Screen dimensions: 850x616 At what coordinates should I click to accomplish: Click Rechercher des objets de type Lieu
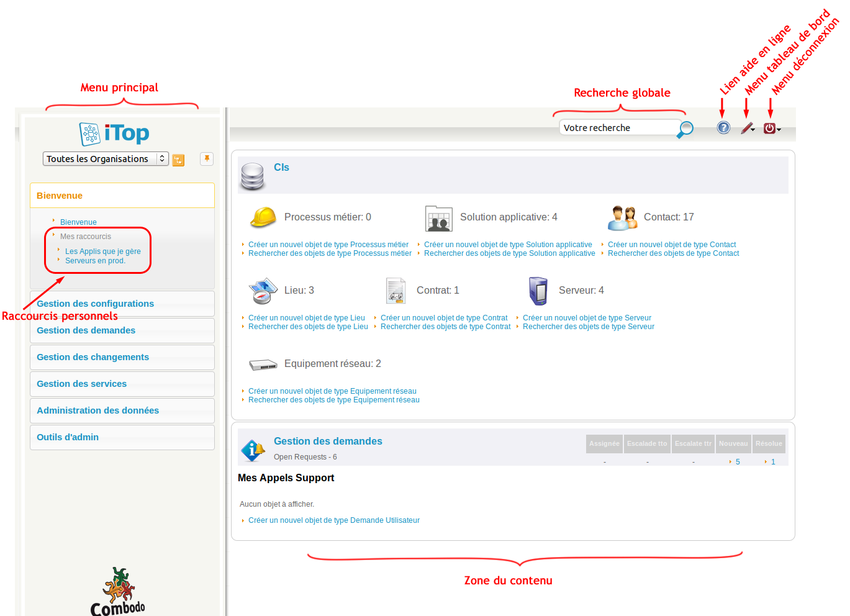pyautogui.click(x=308, y=327)
